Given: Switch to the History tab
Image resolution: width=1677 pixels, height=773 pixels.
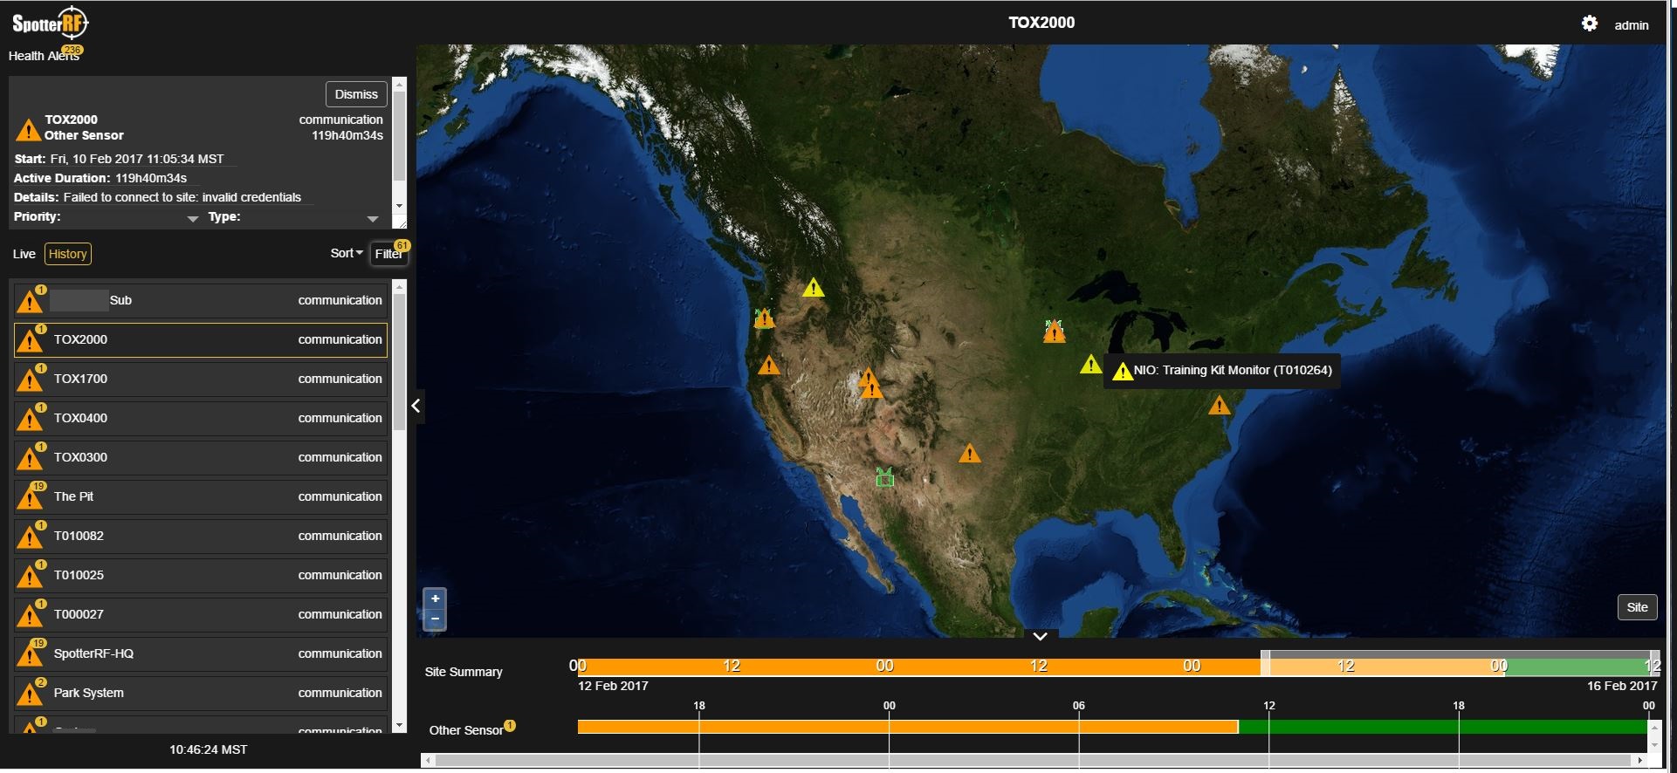Looking at the screenshot, I should 68,254.
